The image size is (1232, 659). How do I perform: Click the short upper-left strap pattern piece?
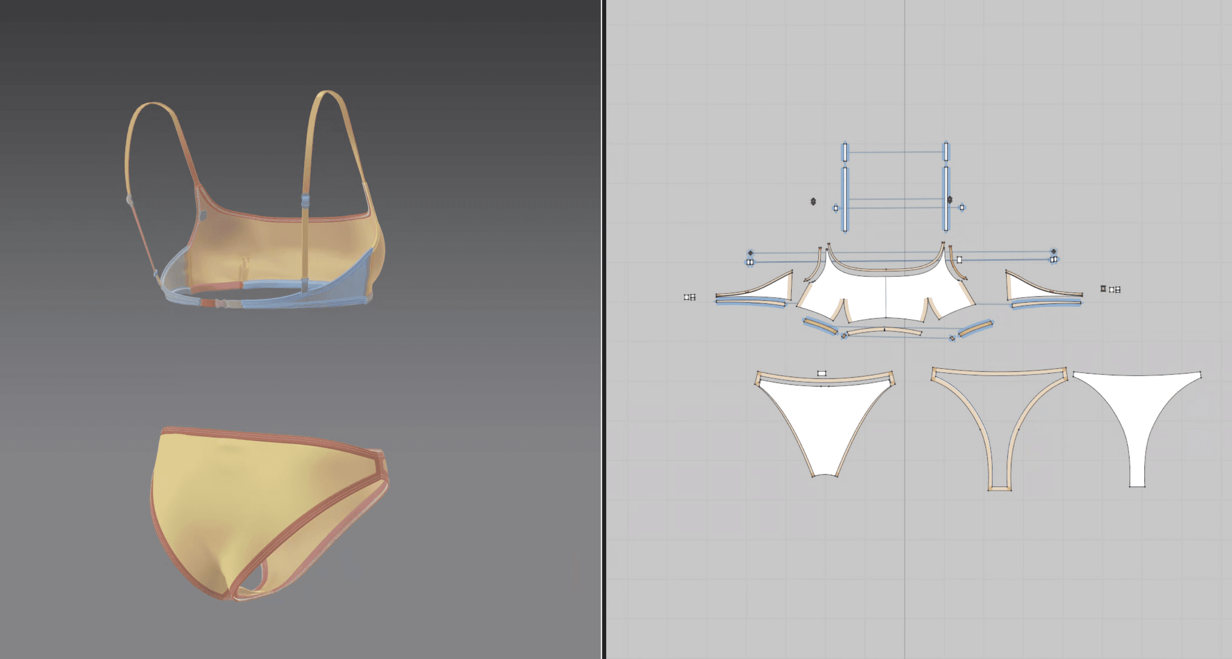coord(845,152)
